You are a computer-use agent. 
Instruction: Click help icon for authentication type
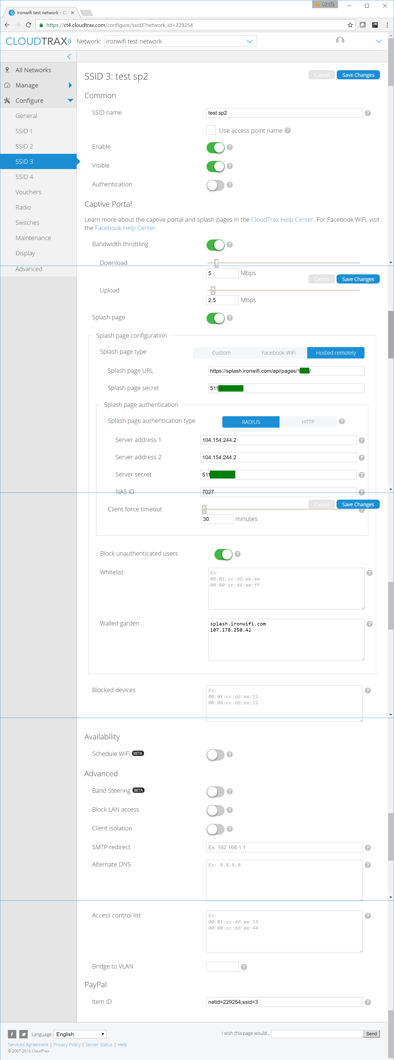(342, 421)
